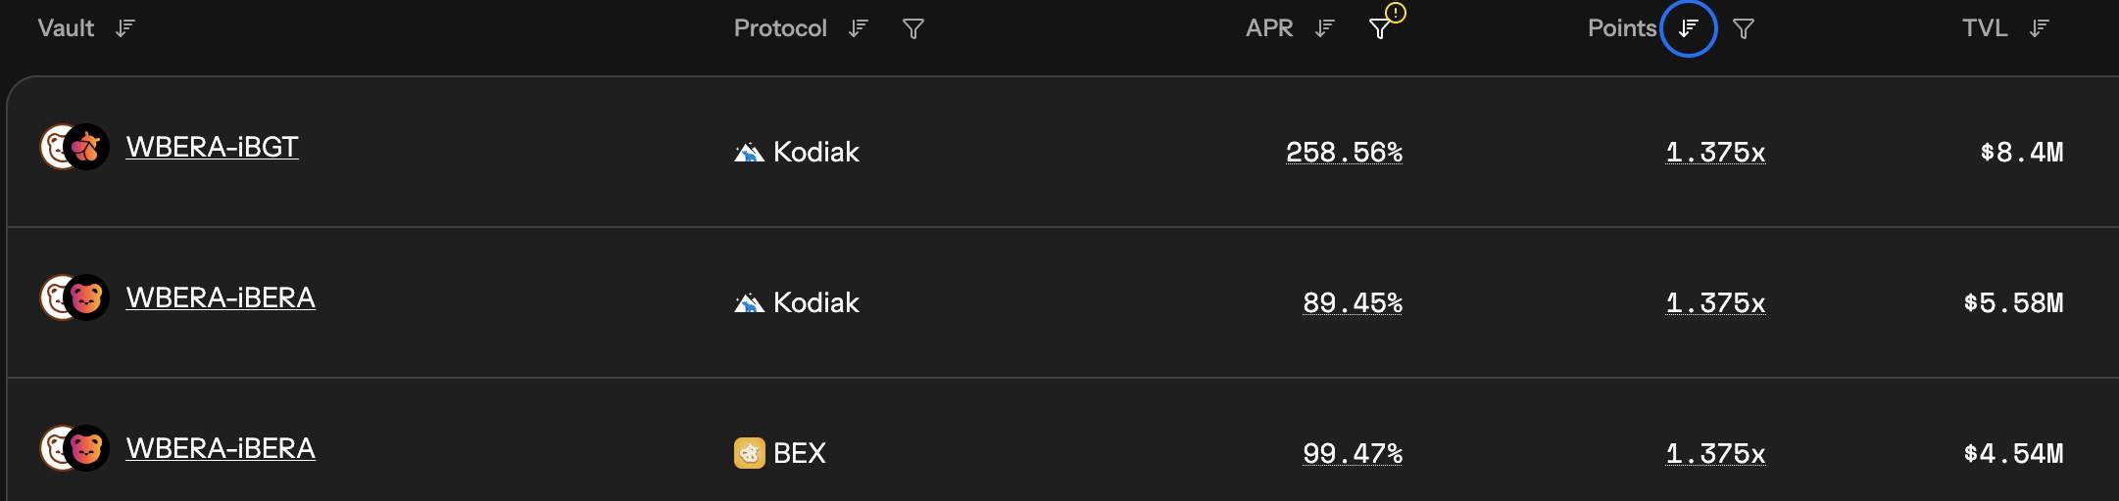Open the Kodiak WBERA-iBERA vault link
Image resolution: width=2119 pixels, height=501 pixels.
point(221,297)
